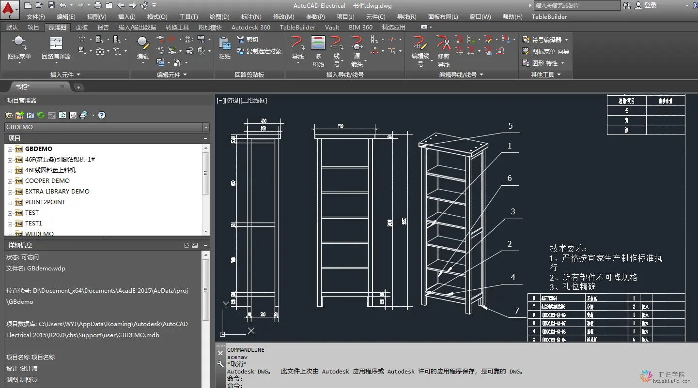Image resolution: width=698 pixels, height=388 pixels.
Task: Click the command line wrench settings icon
Action: pos(220,364)
